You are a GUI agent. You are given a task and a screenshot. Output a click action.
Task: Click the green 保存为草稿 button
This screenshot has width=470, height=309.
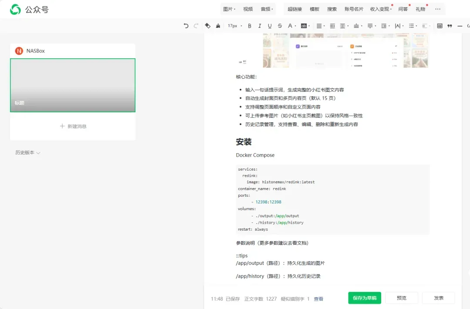click(364, 298)
